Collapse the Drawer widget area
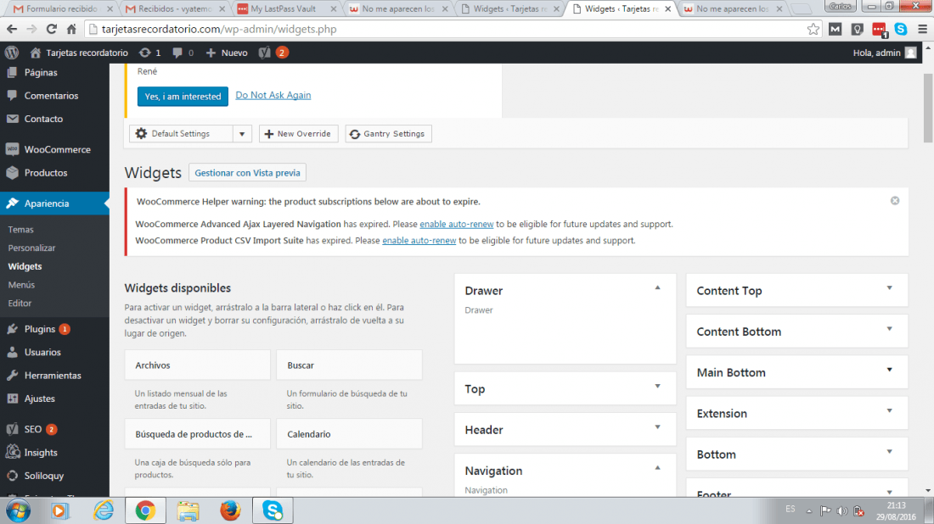934x524 pixels. click(x=657, y=288)
